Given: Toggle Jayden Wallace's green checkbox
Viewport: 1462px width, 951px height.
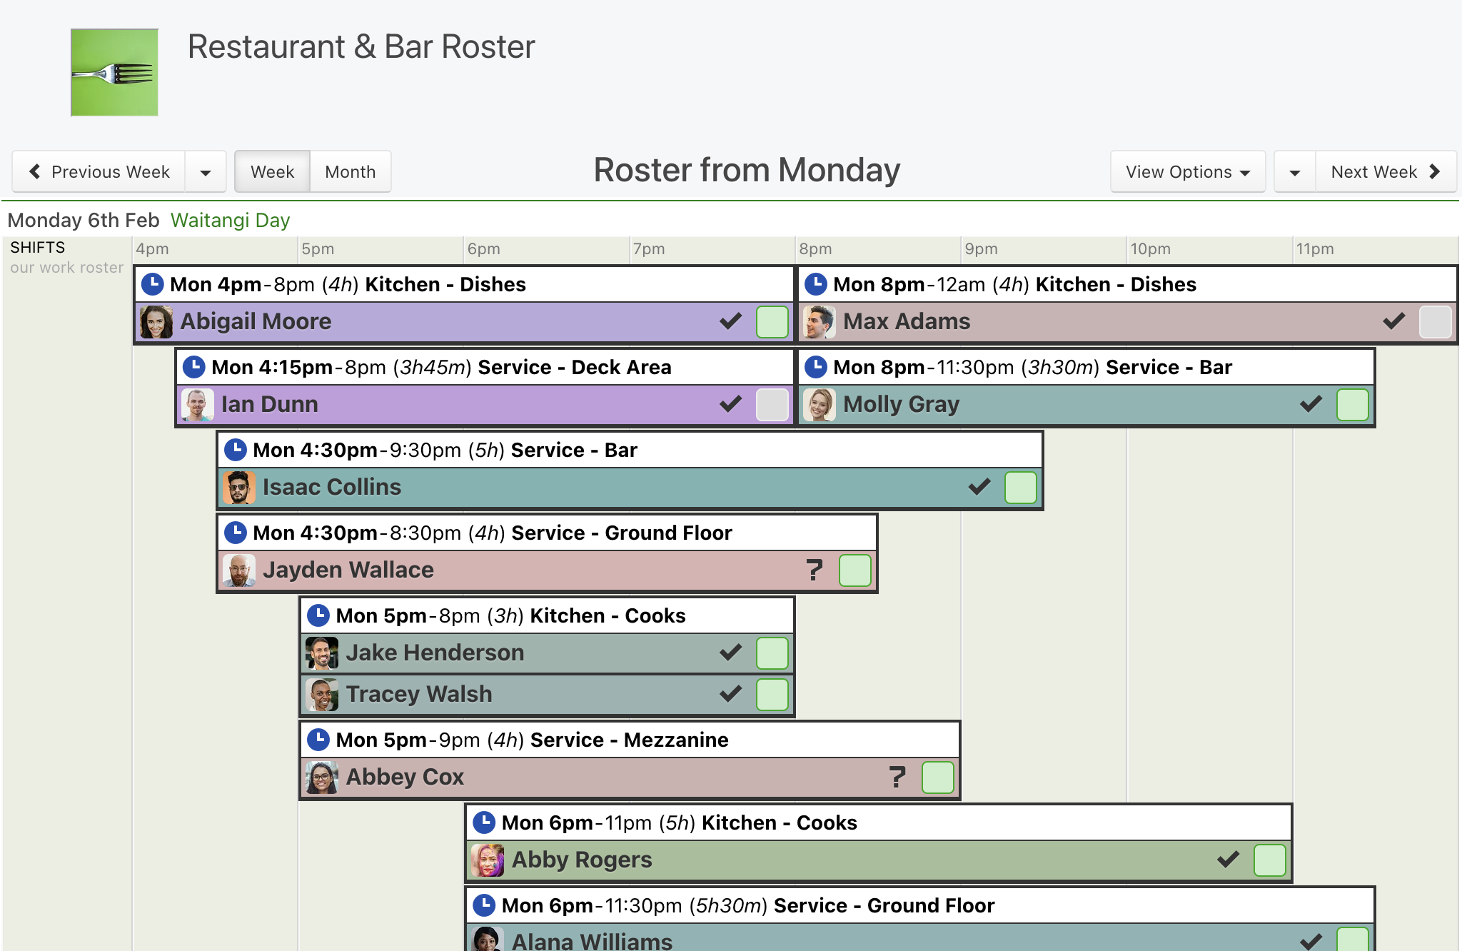Looking at the screenshot, I should click(x=855, y=570).
